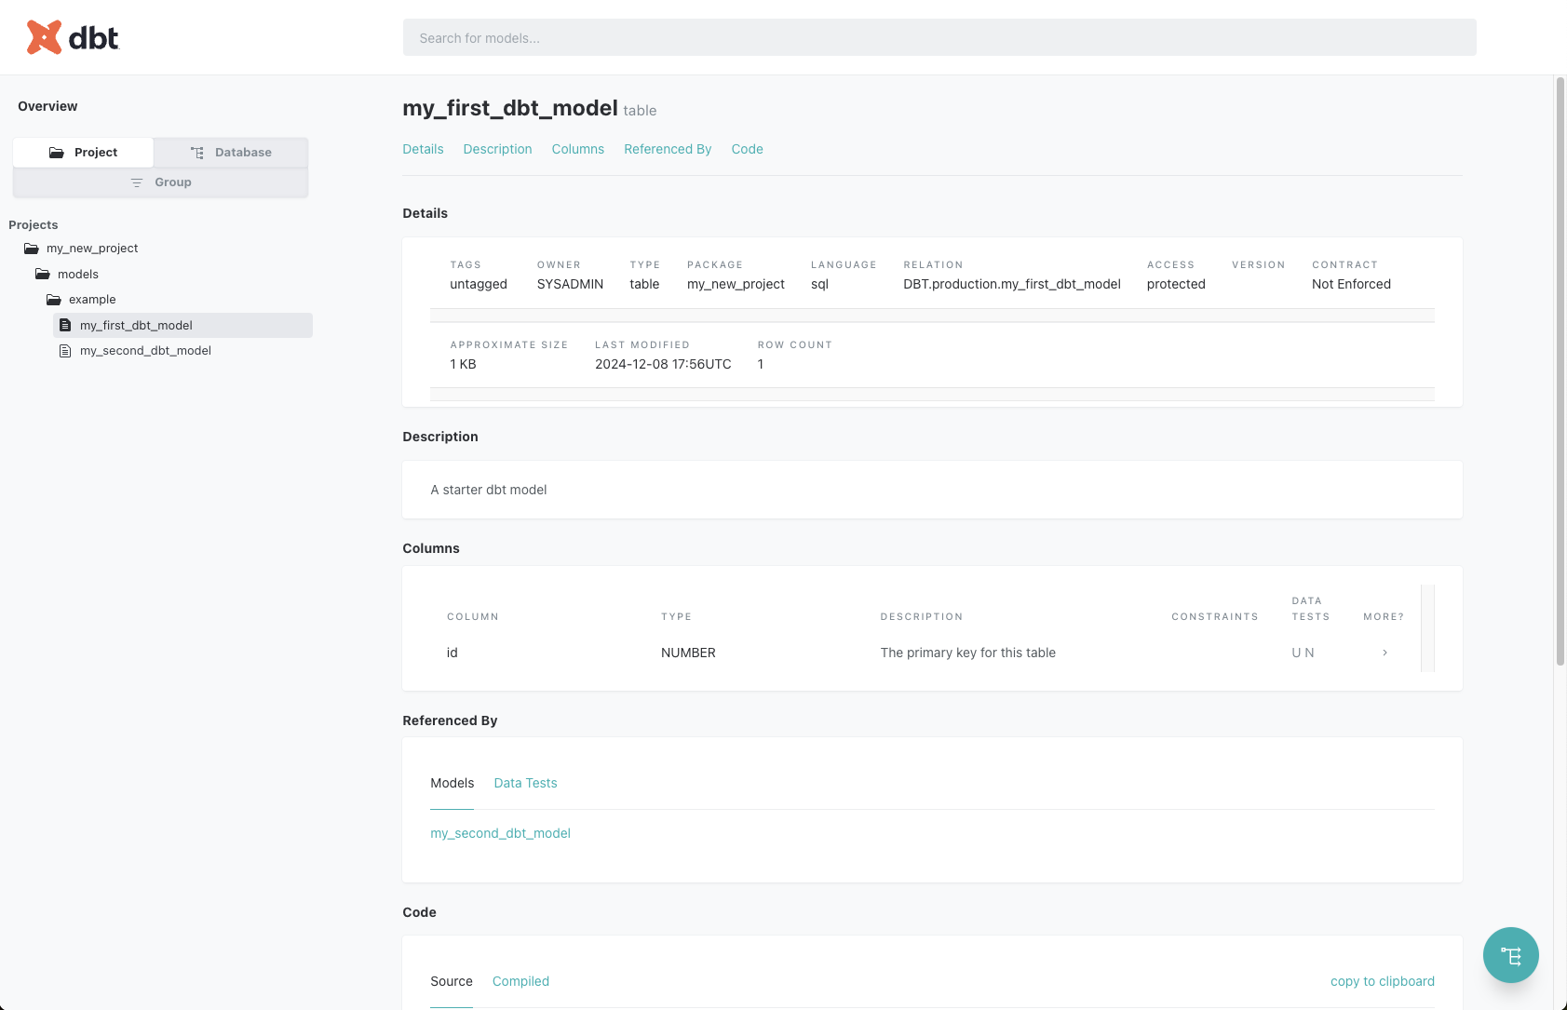Click the my_new_project package value
1567x1010 pixels.
point(736,284)
